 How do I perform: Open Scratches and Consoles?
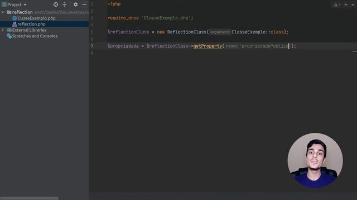tap(35, 36)
